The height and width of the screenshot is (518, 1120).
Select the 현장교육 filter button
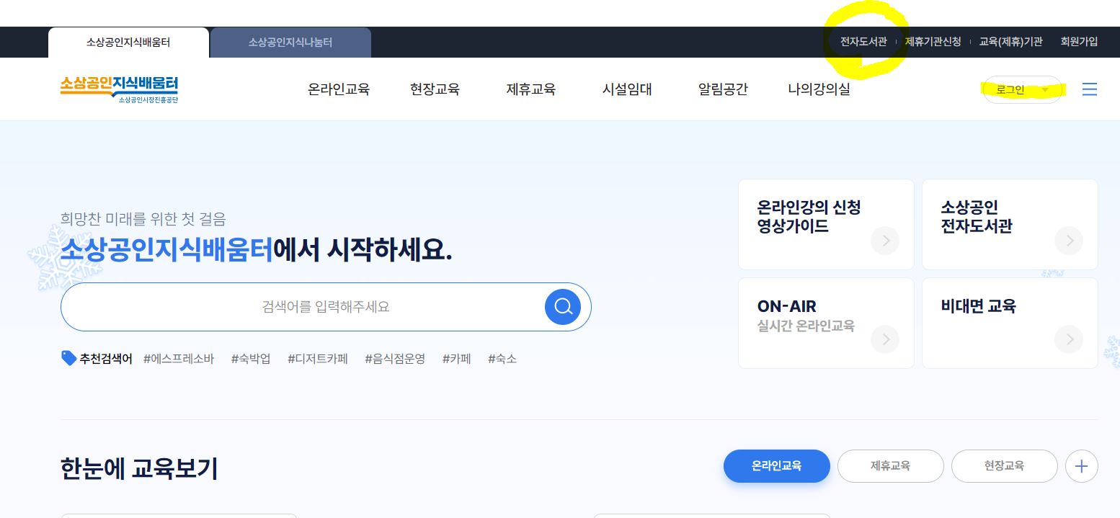coord(1004,465)
